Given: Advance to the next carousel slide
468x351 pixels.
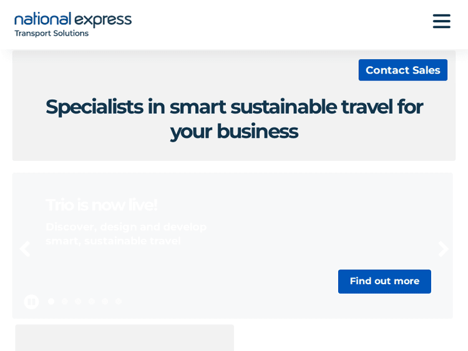Looking at the screenshot, I should pyautogui.click(x=443, y=249).
